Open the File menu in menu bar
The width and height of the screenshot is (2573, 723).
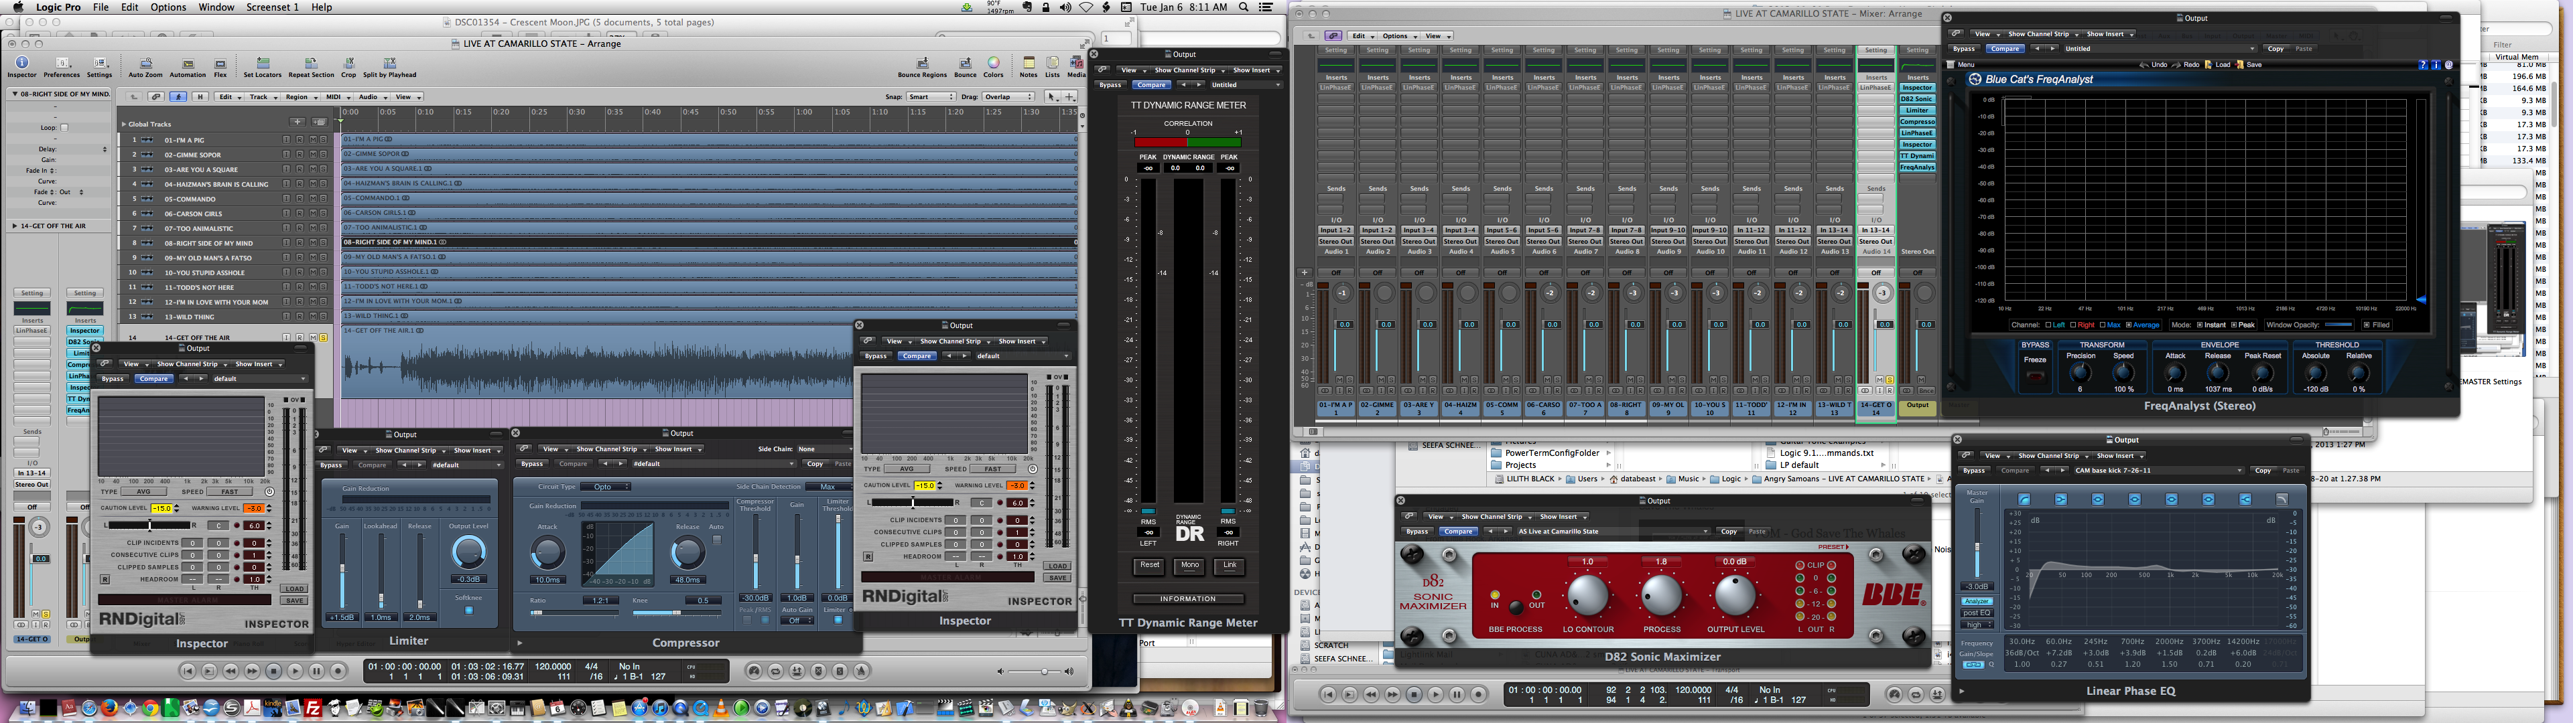(101, 7)
